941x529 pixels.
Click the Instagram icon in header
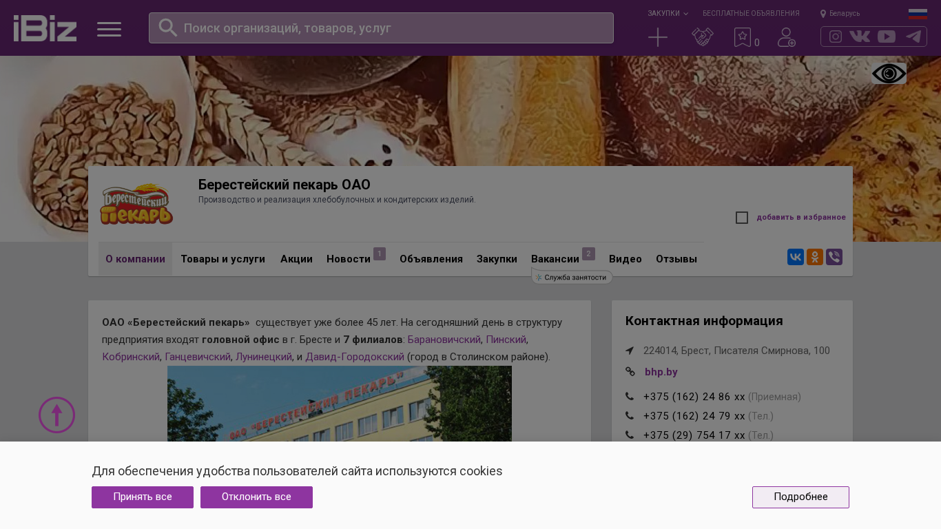click(x=836, y=37)
